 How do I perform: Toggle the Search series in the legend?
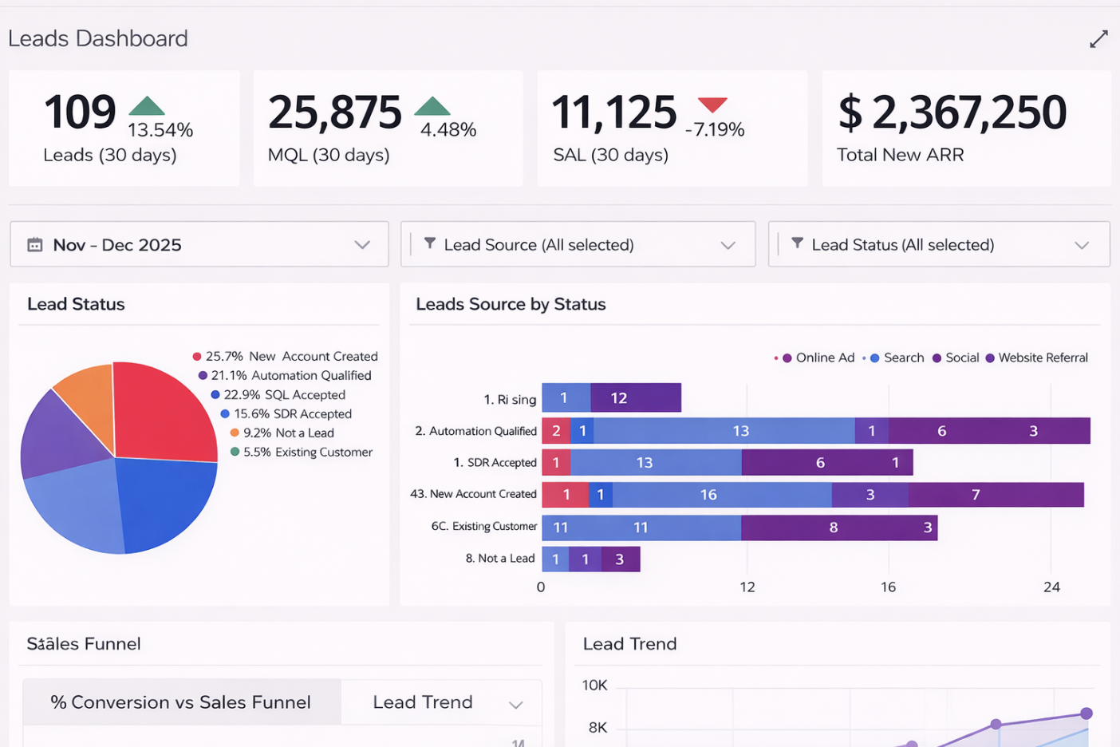point(876,358)
